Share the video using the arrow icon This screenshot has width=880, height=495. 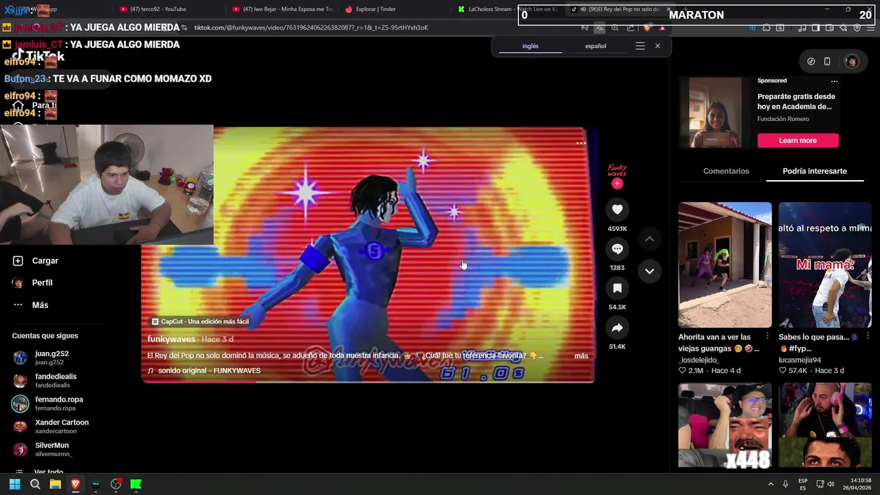(617, 328)
